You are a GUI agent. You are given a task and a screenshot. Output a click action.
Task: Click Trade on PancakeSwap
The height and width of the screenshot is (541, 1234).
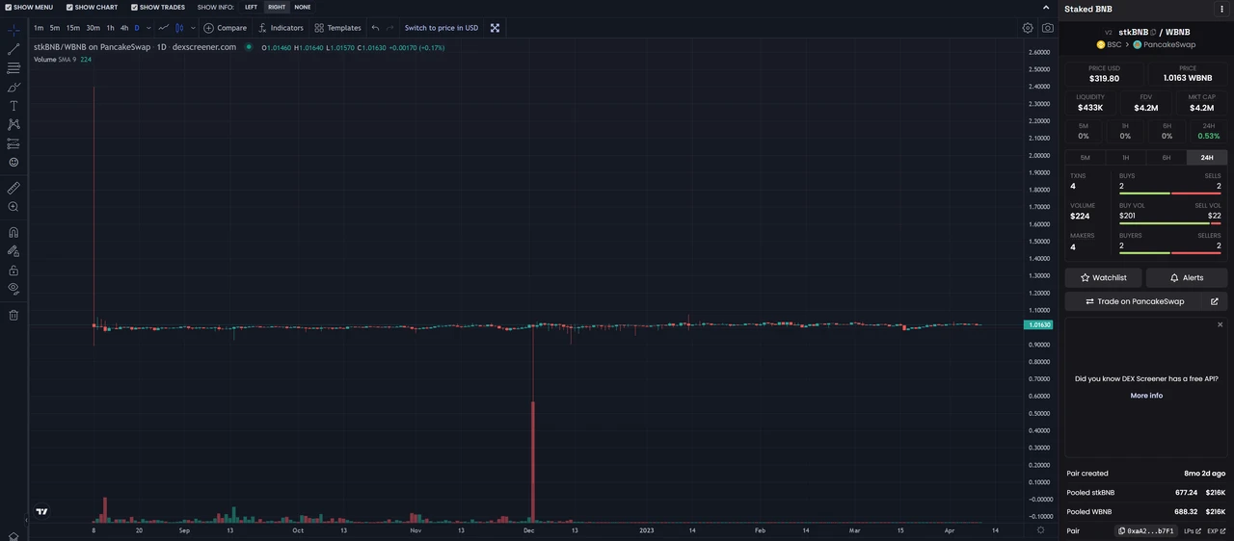click(1135, 301)
